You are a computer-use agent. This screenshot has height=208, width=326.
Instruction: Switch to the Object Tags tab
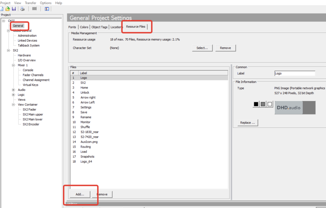click(x=99, y=27)
